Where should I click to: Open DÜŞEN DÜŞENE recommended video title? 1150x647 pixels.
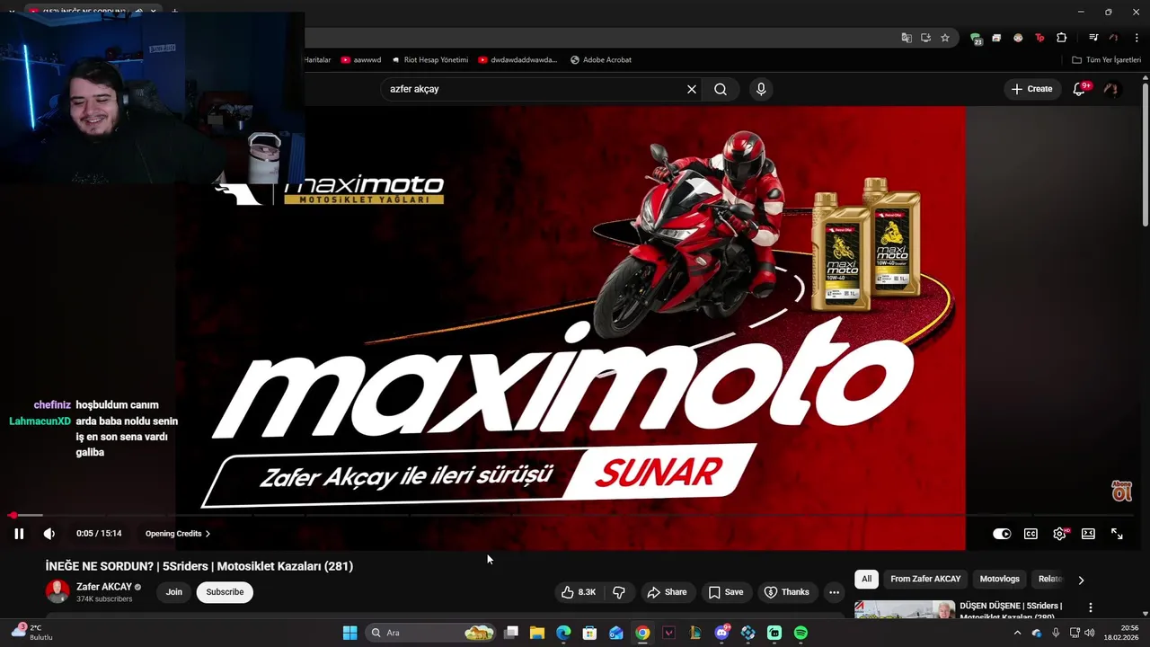pos(1011,610)
